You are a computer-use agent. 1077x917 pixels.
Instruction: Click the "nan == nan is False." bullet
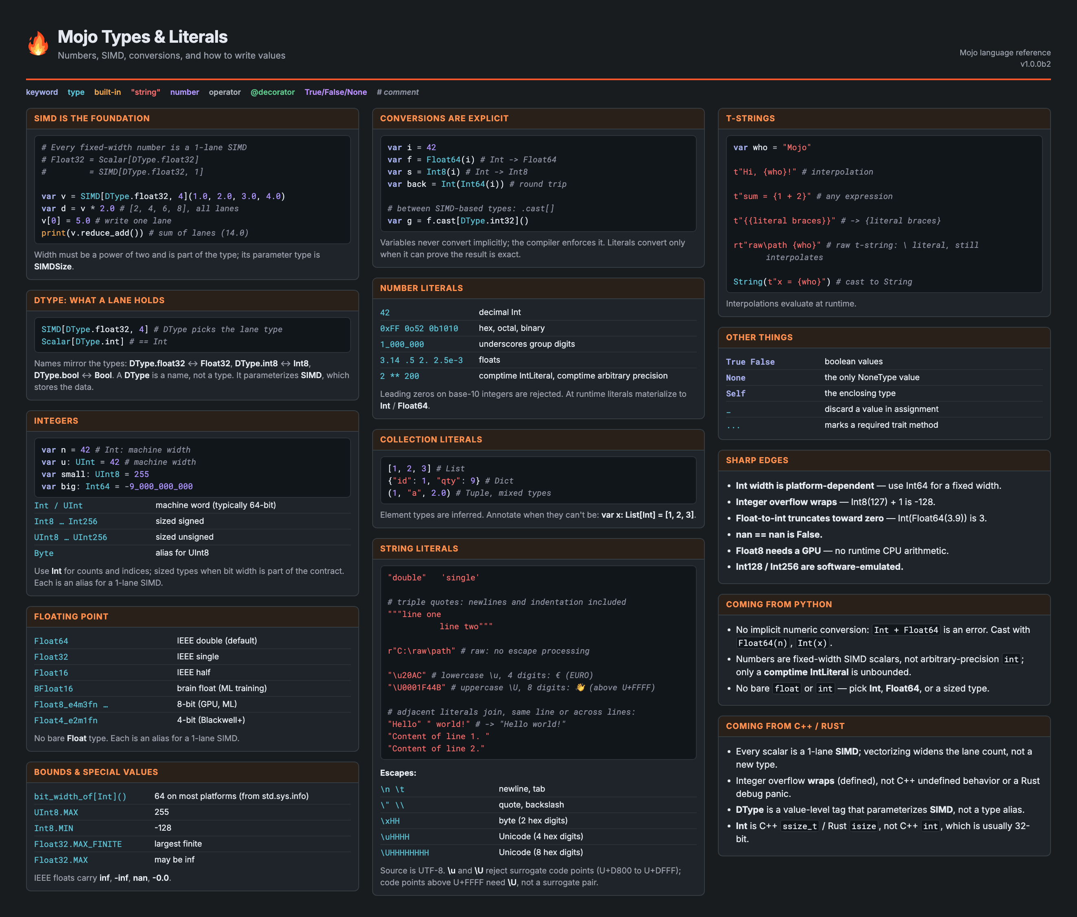pos(779,535)
